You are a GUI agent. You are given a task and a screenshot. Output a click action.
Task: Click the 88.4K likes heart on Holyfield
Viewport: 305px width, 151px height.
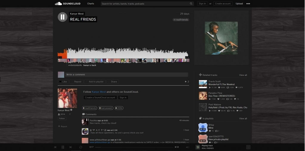pos(219,111)
